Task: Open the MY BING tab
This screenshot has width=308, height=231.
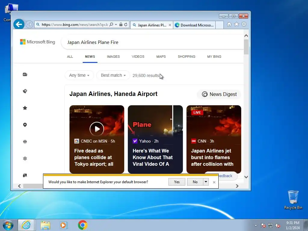Action: tap(214, 57)
